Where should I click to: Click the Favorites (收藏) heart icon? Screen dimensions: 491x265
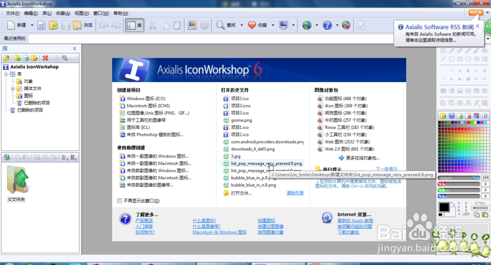252,25
